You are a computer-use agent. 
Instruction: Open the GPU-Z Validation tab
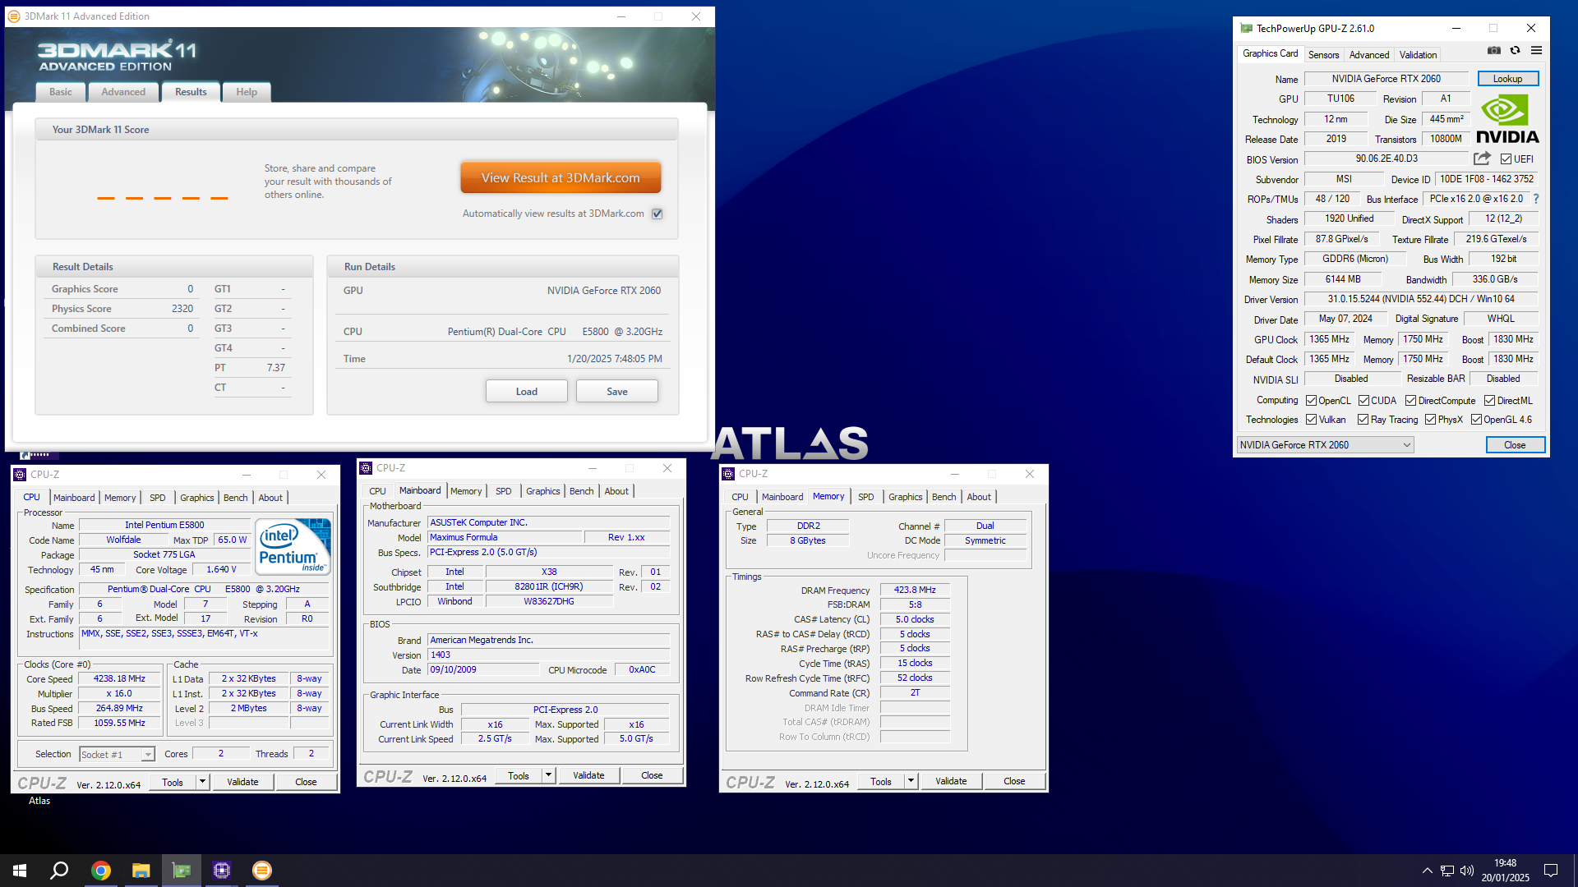click(1418, 55)
